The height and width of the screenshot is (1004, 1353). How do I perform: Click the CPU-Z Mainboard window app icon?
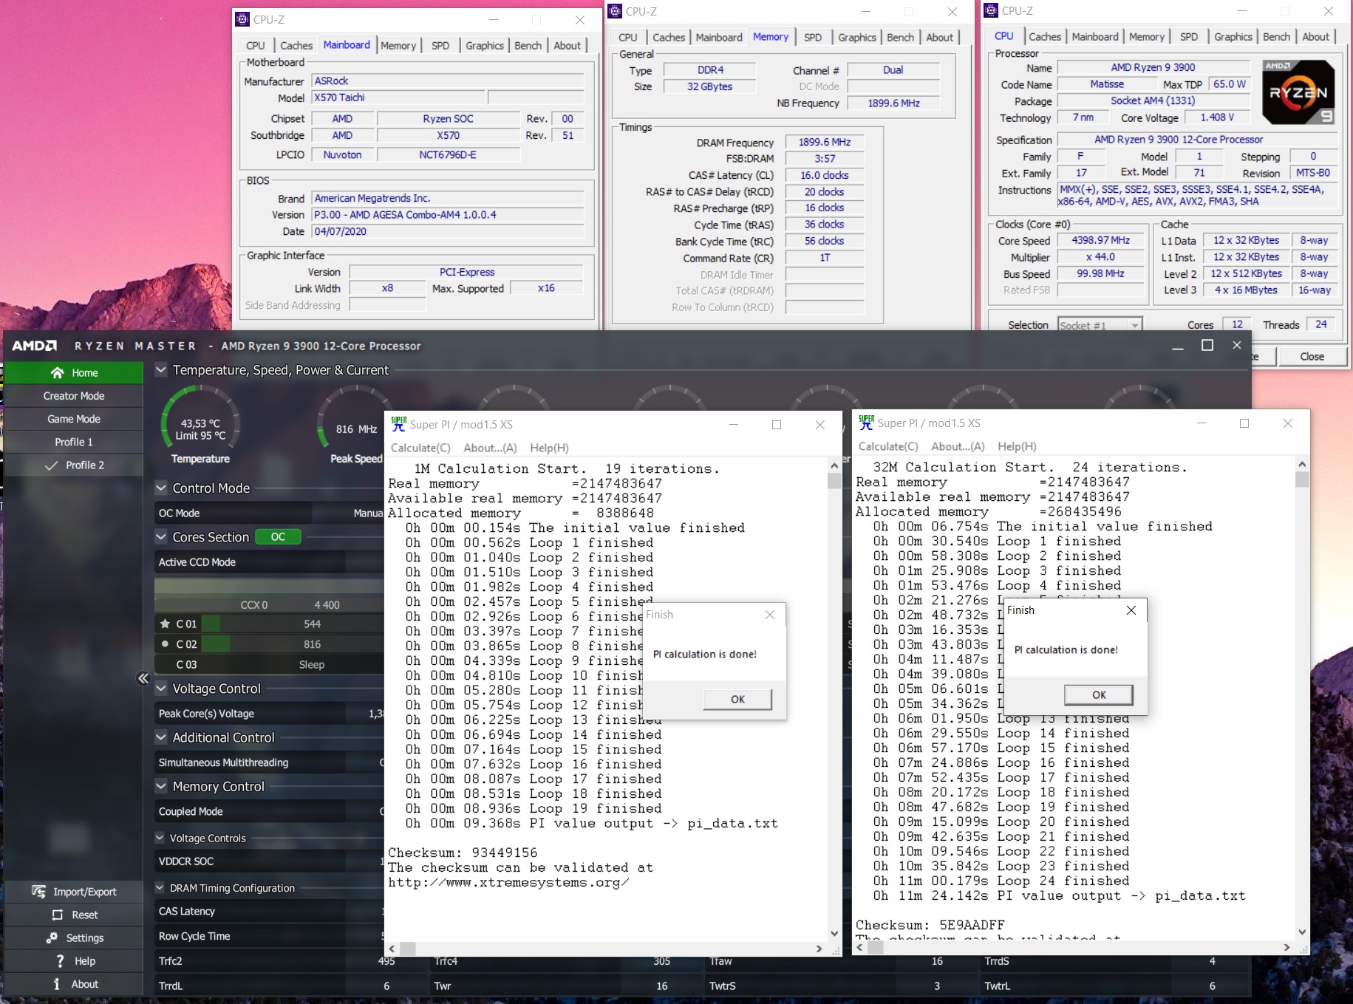[x=242, y=19]
